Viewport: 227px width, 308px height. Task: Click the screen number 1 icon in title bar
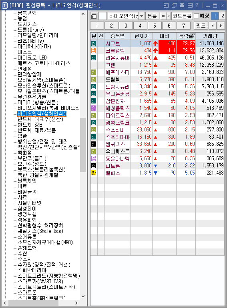click(5, 5)
